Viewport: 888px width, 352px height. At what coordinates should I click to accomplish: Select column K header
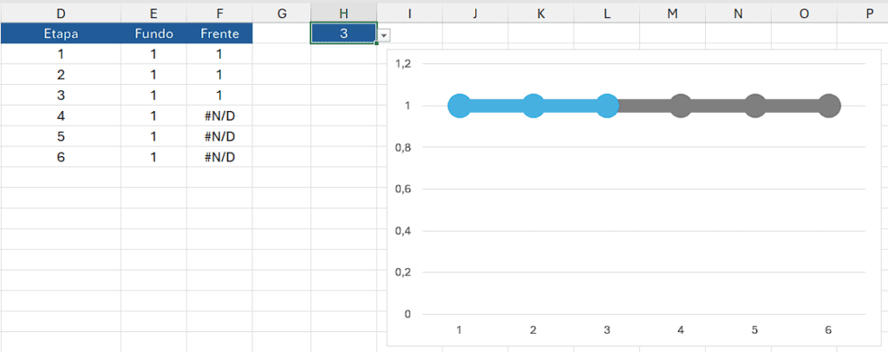(x=541, y=13)
